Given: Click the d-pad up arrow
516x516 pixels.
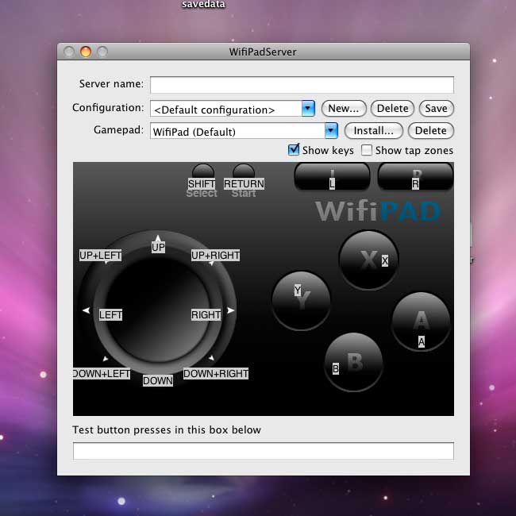Looking at the screenshot, I should (158, 238).
